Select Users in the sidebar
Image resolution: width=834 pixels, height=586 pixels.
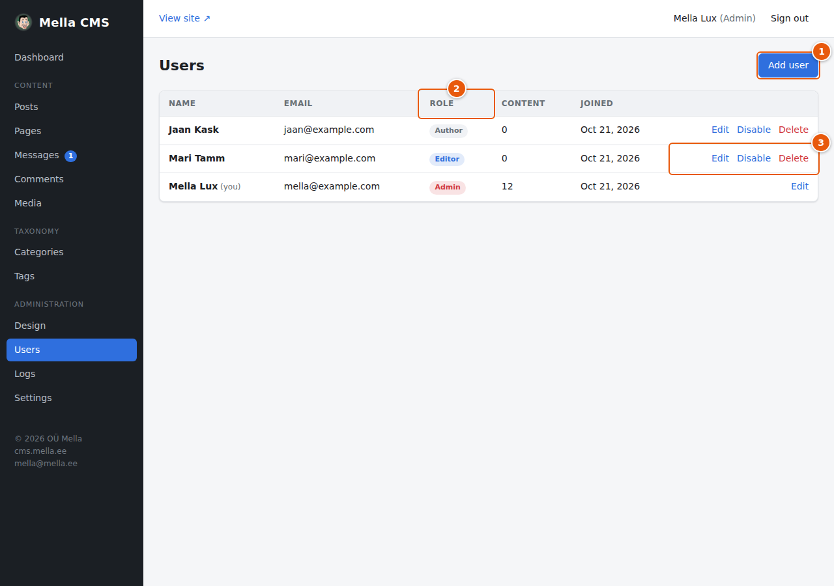pos(72,350)
